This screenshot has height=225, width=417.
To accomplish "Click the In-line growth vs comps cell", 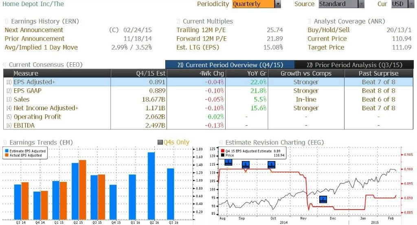I will tap(306, 99).
